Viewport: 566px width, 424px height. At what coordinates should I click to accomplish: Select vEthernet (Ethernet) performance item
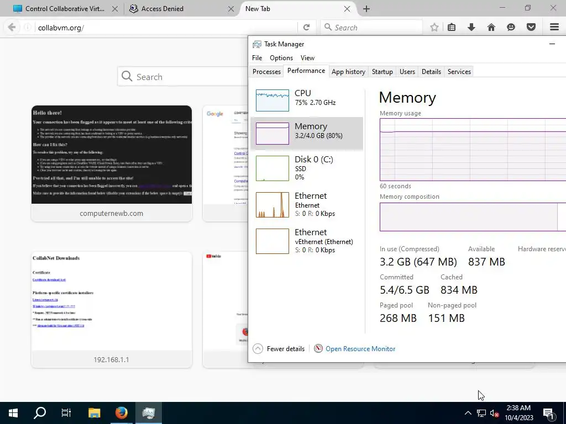[307, 241]
